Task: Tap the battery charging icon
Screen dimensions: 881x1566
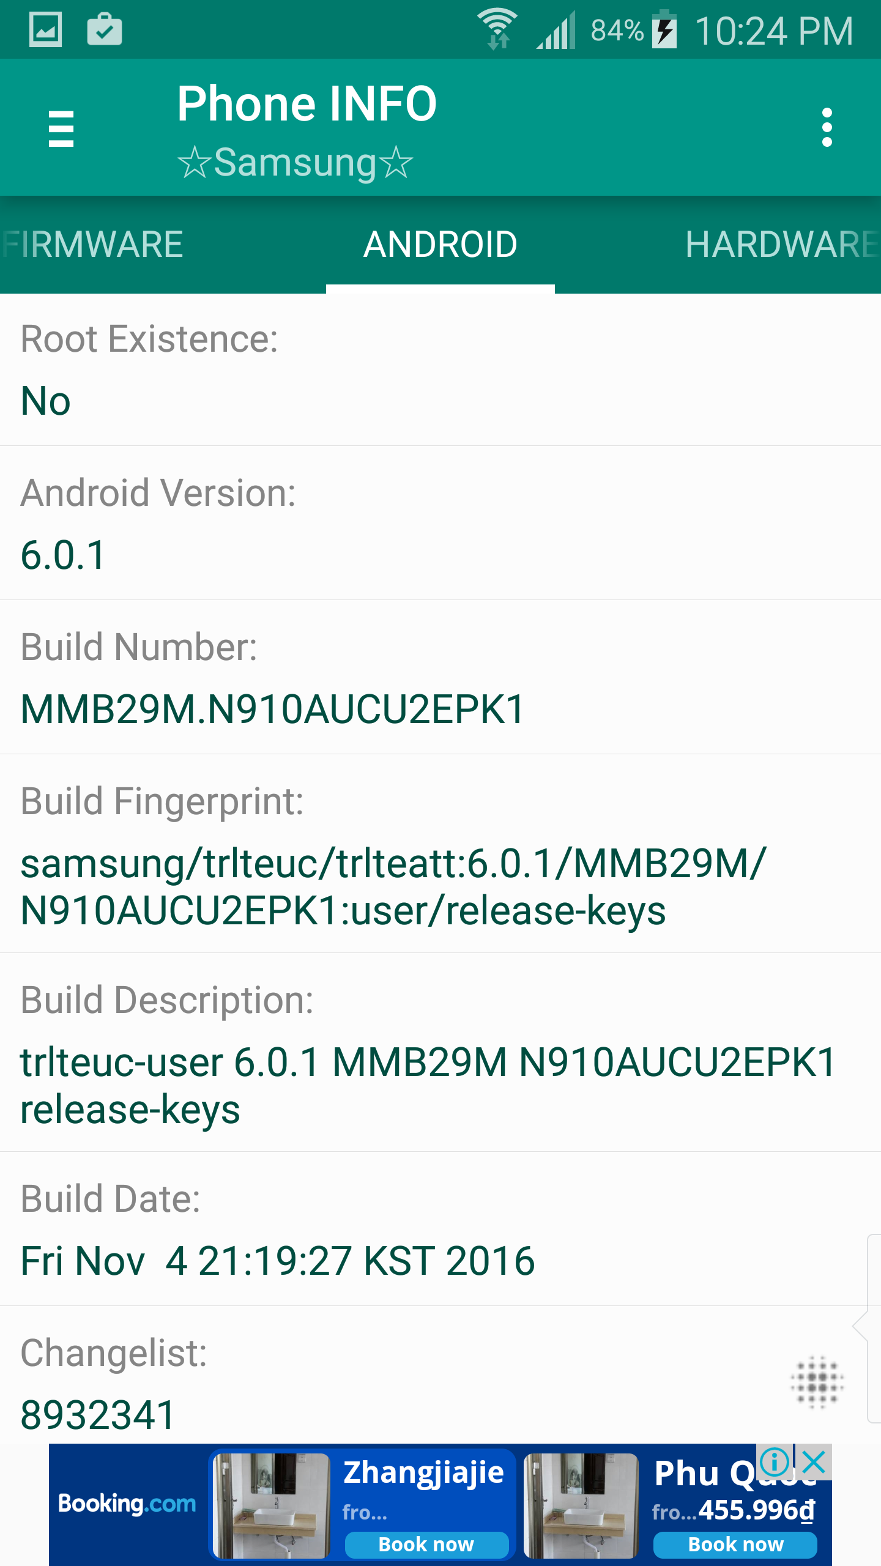Action: 664,29
